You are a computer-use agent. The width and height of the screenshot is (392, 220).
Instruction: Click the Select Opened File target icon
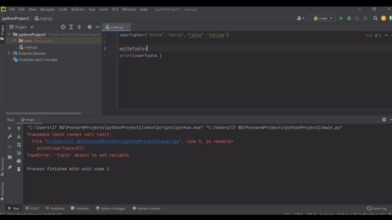(63, 27)
